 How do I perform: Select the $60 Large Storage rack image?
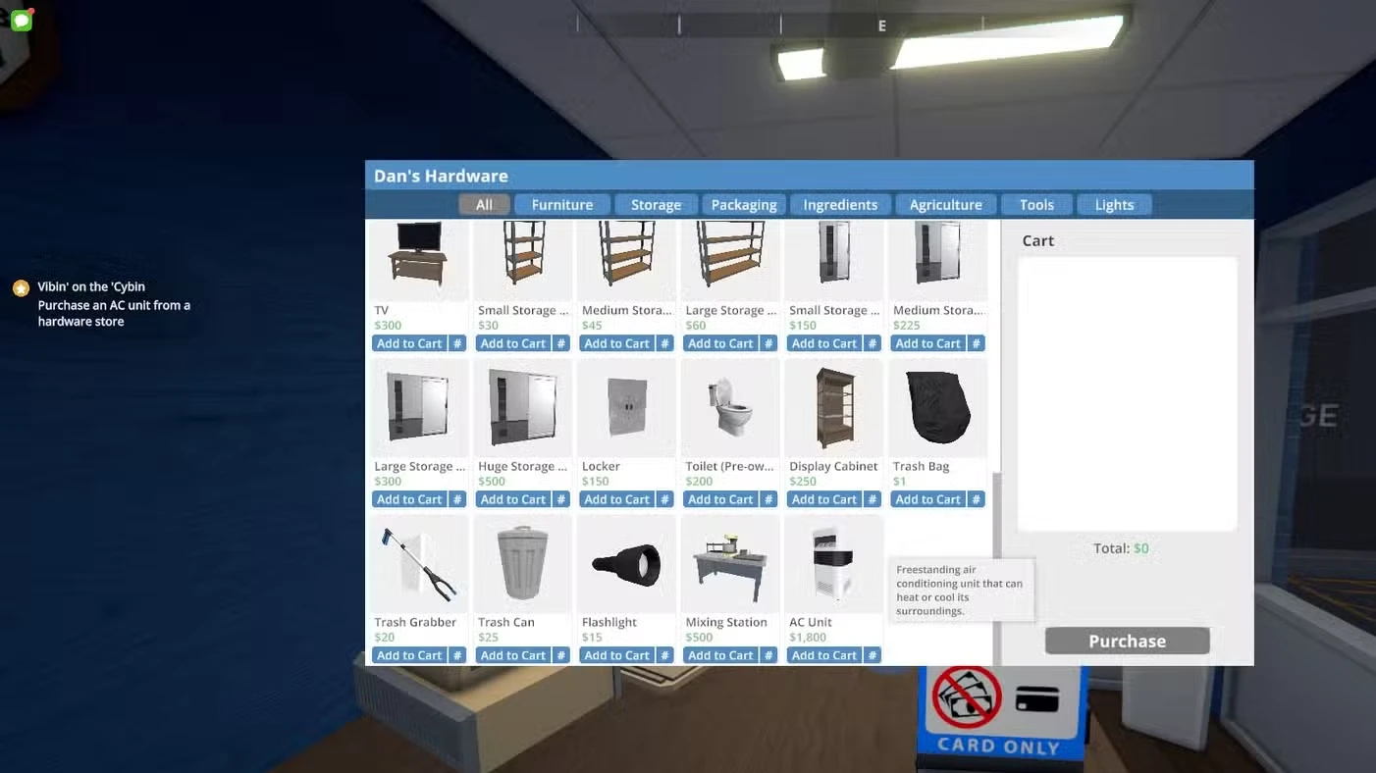(x=730, y=260)
